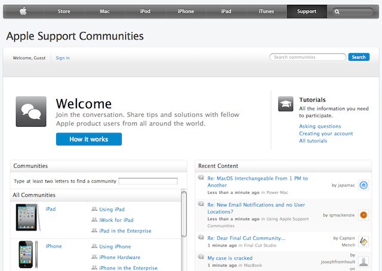382x271 pixels.
Task: Click the Final Cut Studio community label
Action: pos(260,245)
